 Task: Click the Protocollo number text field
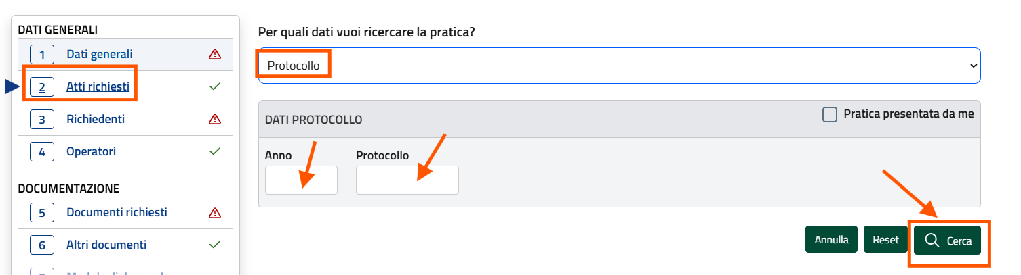click(x=407, y=180)
